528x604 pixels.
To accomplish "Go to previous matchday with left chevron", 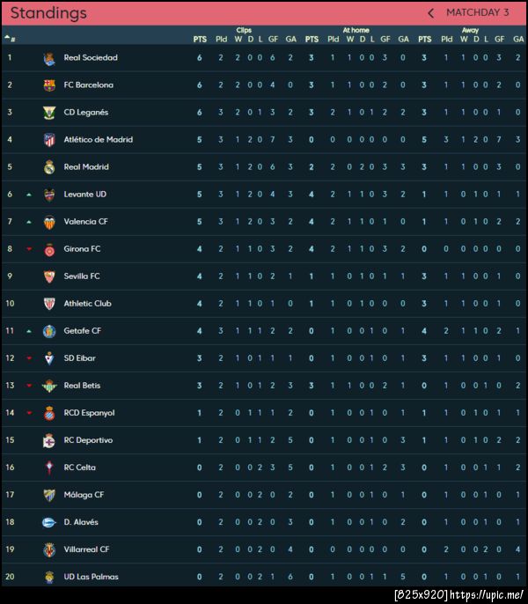I will click(x=430, y=13).
